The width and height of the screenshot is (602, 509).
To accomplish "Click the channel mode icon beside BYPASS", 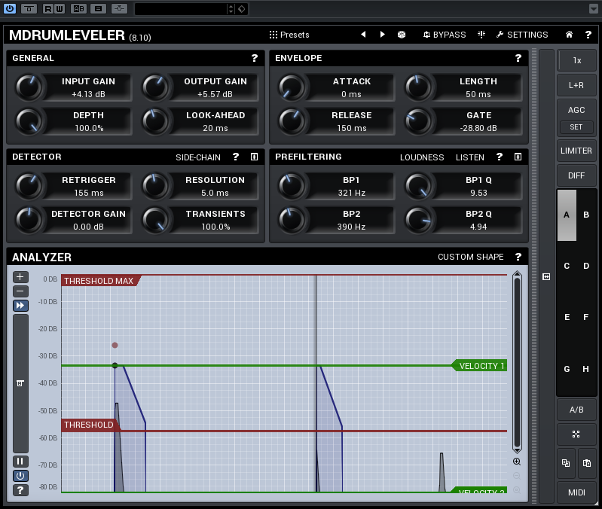I will click(x=481, y=35).
